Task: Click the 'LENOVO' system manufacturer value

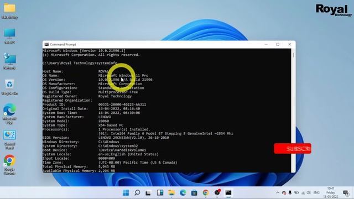Action: coord(105,117)
